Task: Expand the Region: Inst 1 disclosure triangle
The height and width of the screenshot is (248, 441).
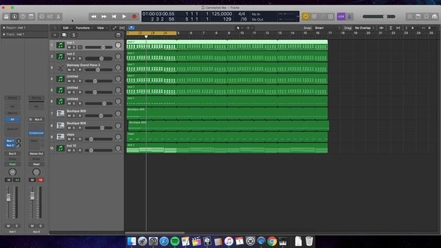Action: click(x=4, y=28)
